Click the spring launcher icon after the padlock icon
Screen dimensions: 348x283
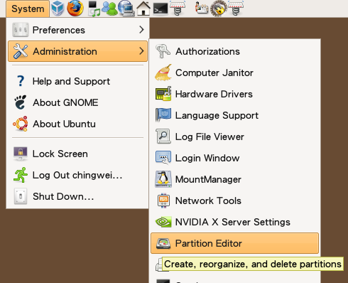tap(236, 9)
